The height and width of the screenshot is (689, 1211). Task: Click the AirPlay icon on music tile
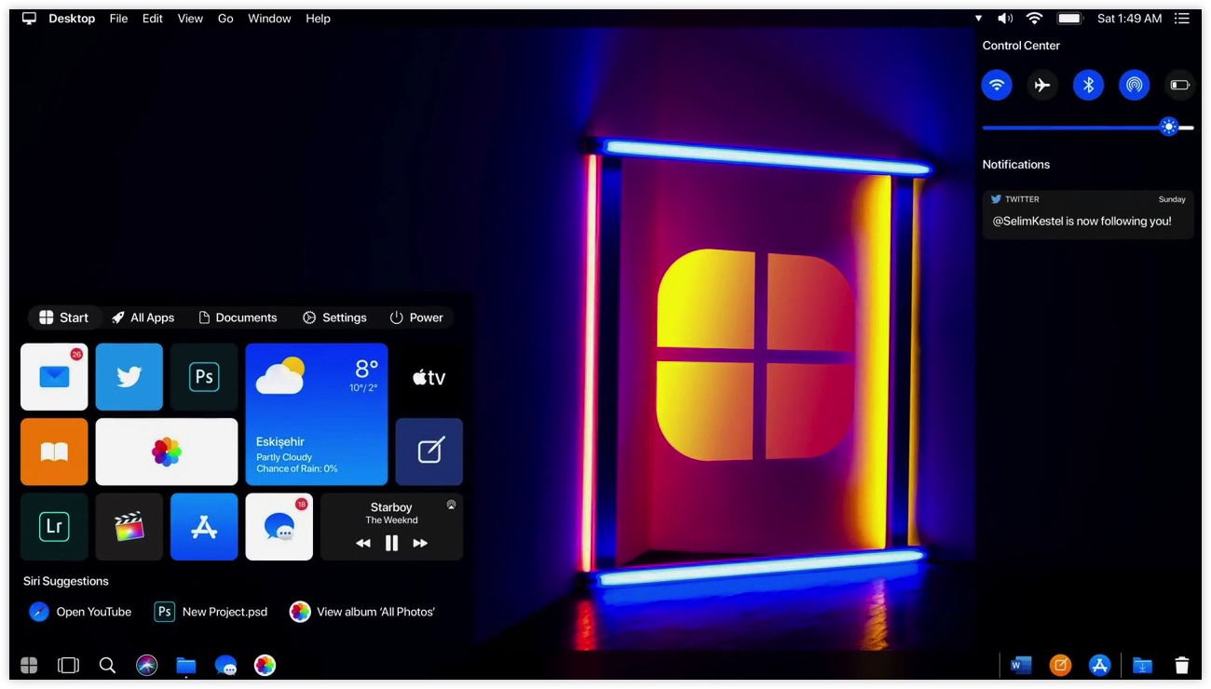point(451,505)
